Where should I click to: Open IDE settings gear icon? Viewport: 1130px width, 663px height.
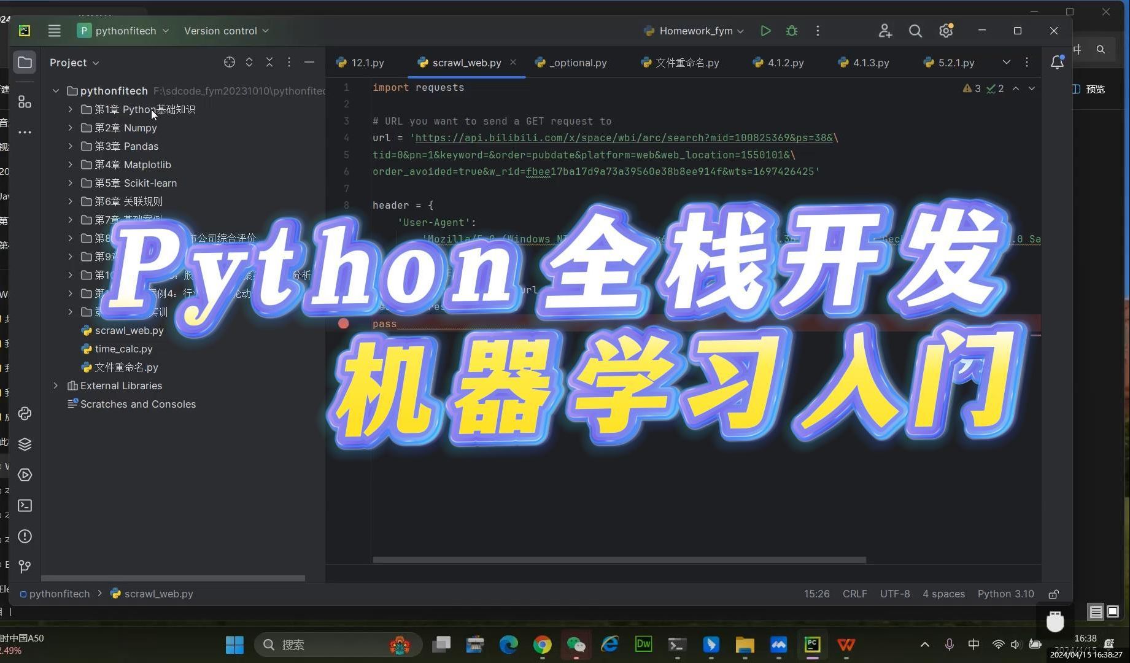click(946, 31)
